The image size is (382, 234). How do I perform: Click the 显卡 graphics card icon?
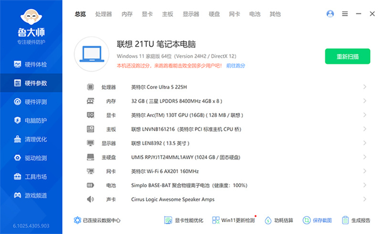[x=90, y=115]
